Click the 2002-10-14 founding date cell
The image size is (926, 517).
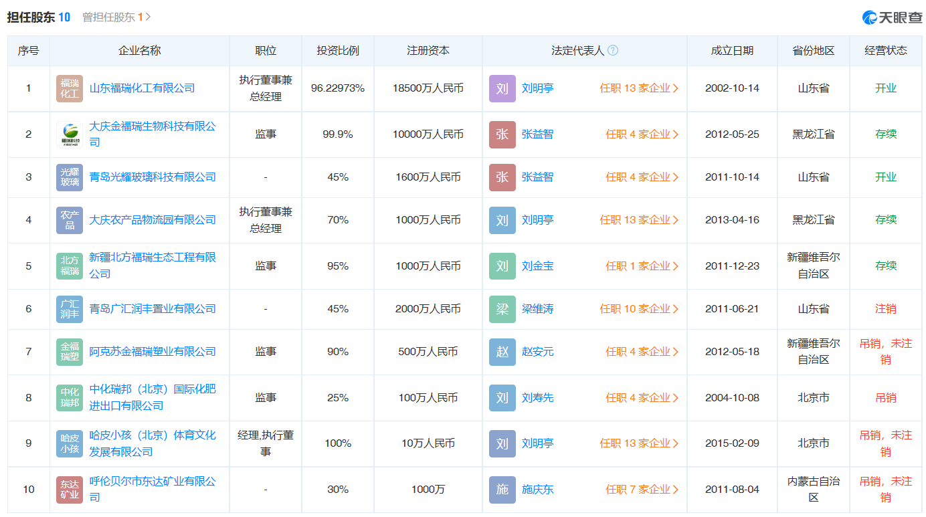tap(732, 88)
